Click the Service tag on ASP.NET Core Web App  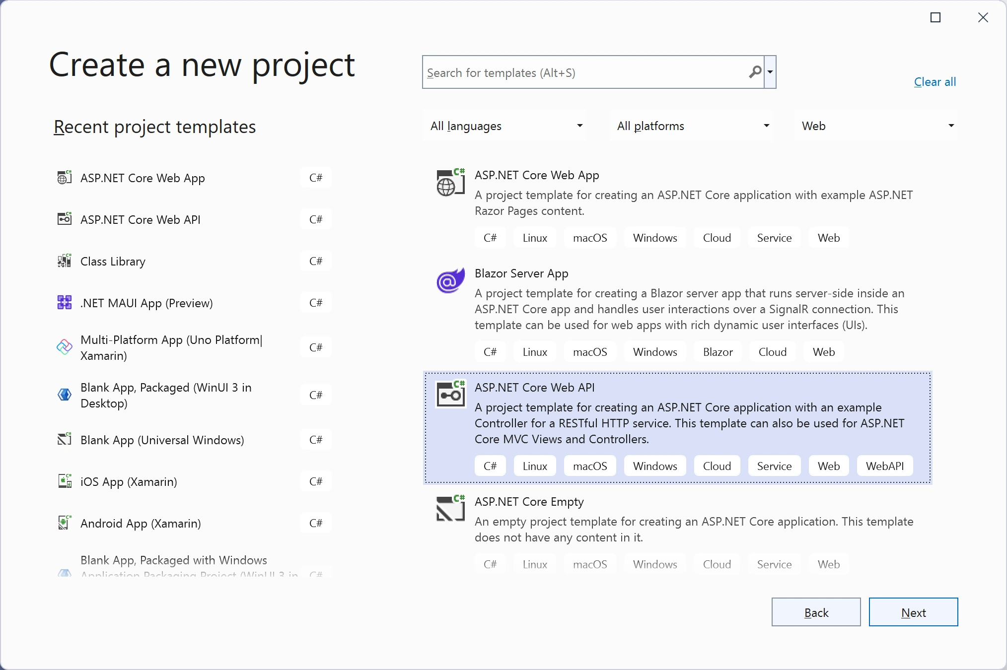(x=774, y=237)
